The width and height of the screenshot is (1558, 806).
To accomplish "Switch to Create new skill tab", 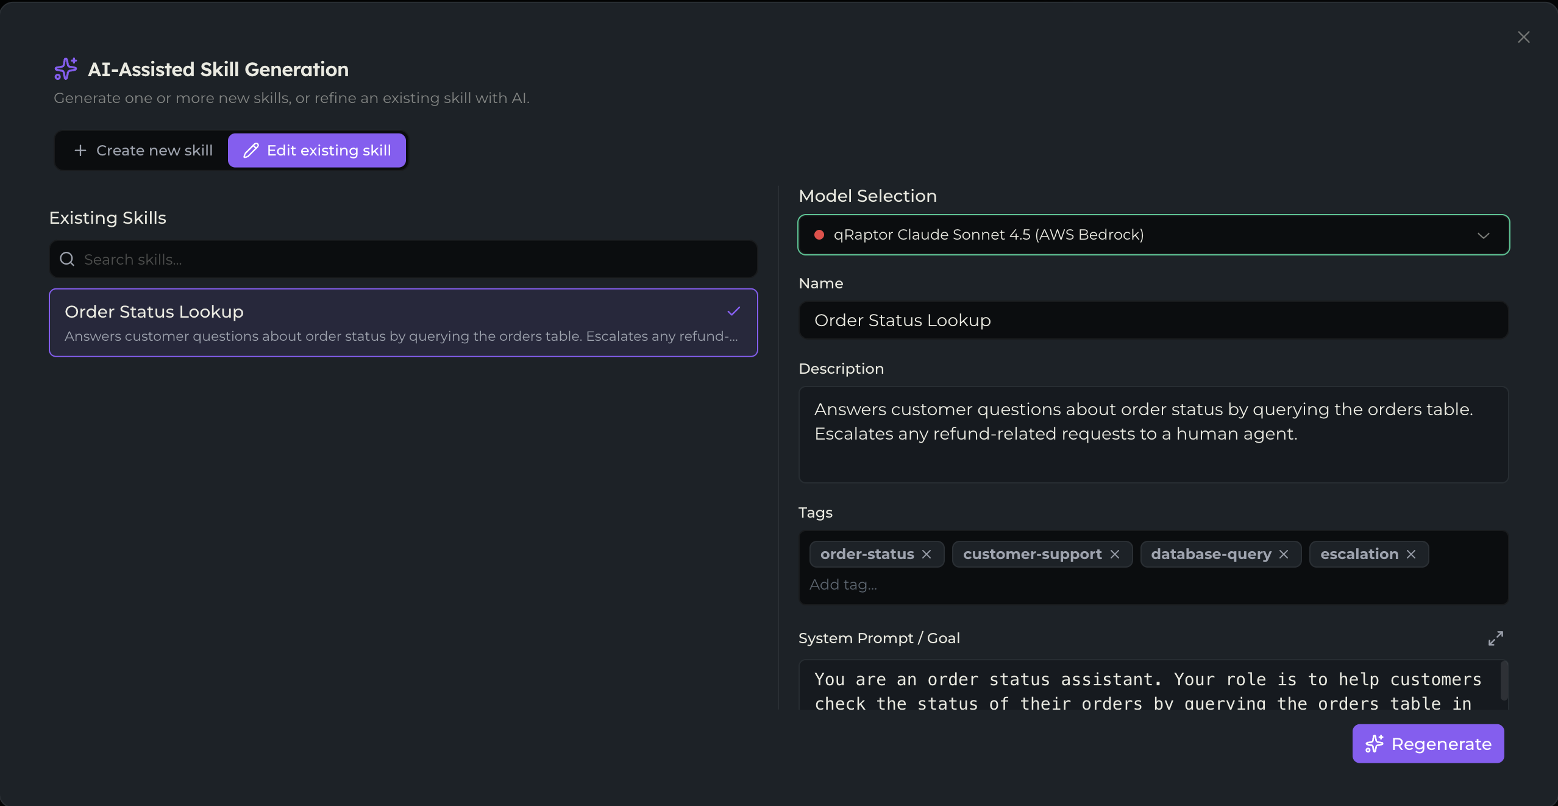I will click(x=143, y=151).
